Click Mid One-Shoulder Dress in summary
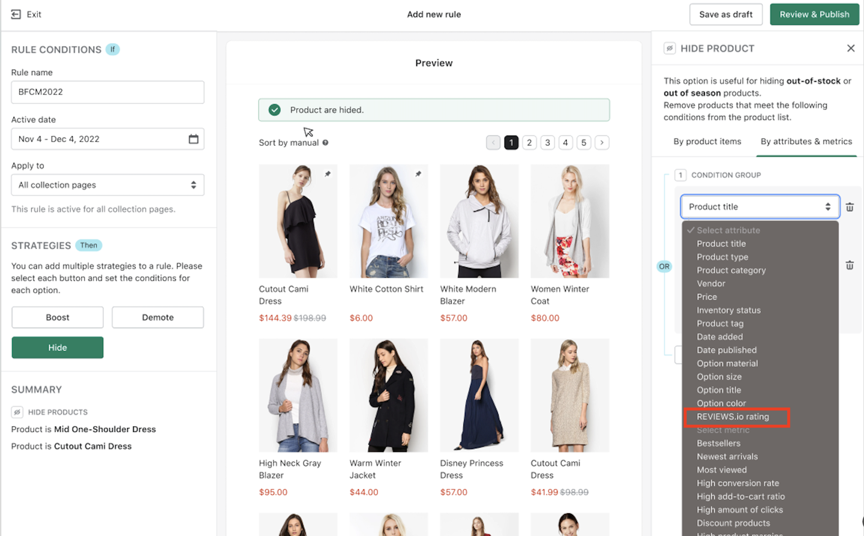This screenshot has height=536, width=864. tap(105, 429)
